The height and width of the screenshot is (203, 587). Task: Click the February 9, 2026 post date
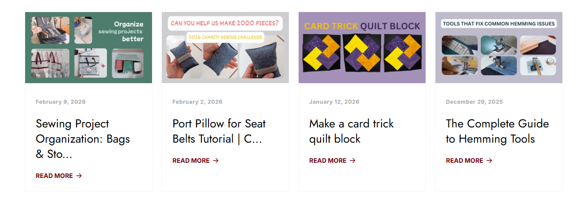pos(61,102)
